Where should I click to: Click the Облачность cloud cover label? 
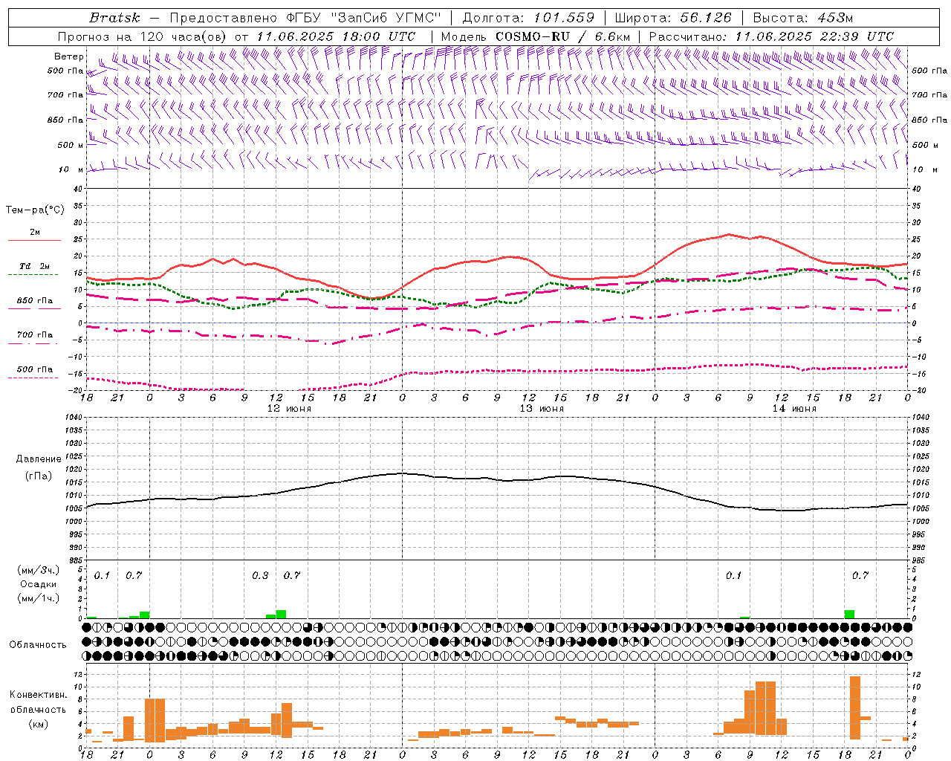point(38,644)
